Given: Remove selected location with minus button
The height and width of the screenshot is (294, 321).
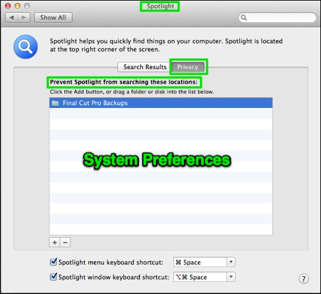Looking at the screenshot, I should [65, 243].
